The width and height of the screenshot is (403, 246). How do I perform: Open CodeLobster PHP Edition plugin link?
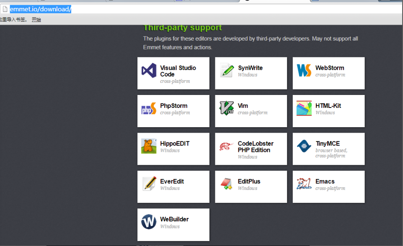251,149
